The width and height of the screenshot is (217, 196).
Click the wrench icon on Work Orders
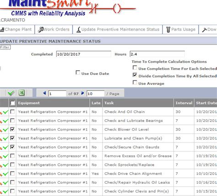coord(41,30)
